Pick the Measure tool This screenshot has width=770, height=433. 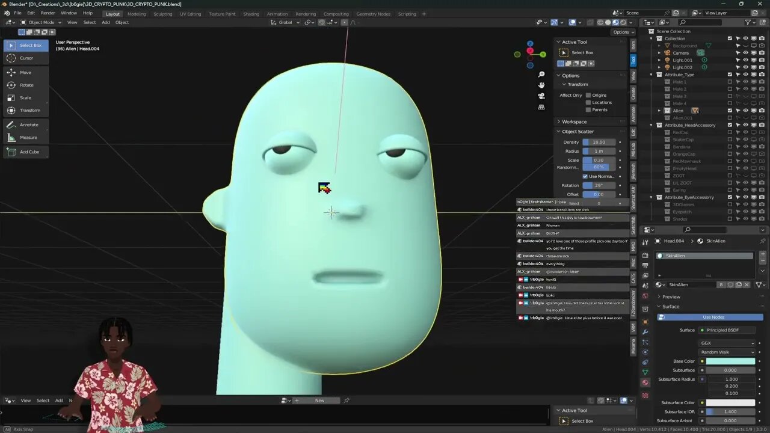26,137
